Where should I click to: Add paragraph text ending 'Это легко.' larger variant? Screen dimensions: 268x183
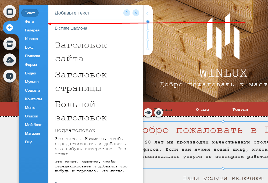tap(90, 146)
